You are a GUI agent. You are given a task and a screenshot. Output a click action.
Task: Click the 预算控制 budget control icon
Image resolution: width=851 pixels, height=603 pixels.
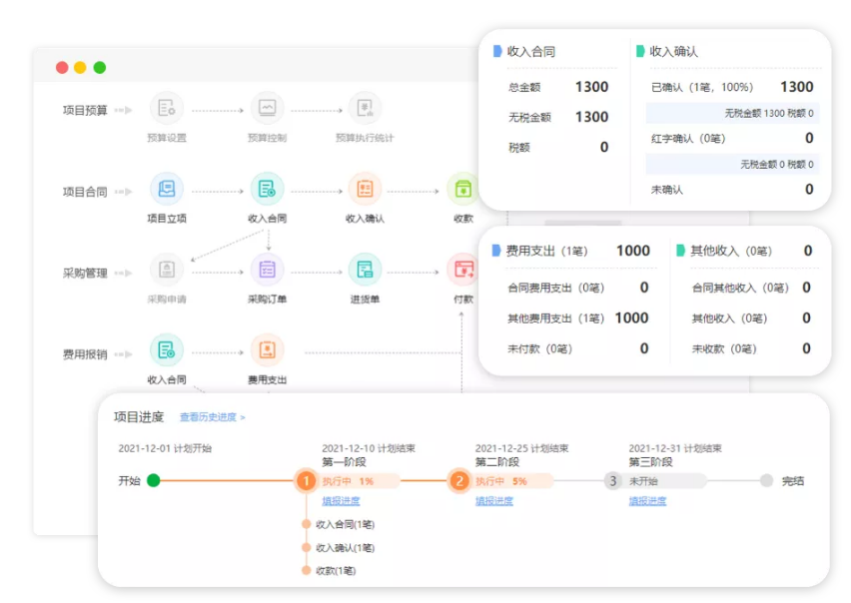click(267, 108)
